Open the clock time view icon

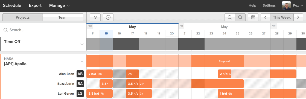tap(108, 18)
